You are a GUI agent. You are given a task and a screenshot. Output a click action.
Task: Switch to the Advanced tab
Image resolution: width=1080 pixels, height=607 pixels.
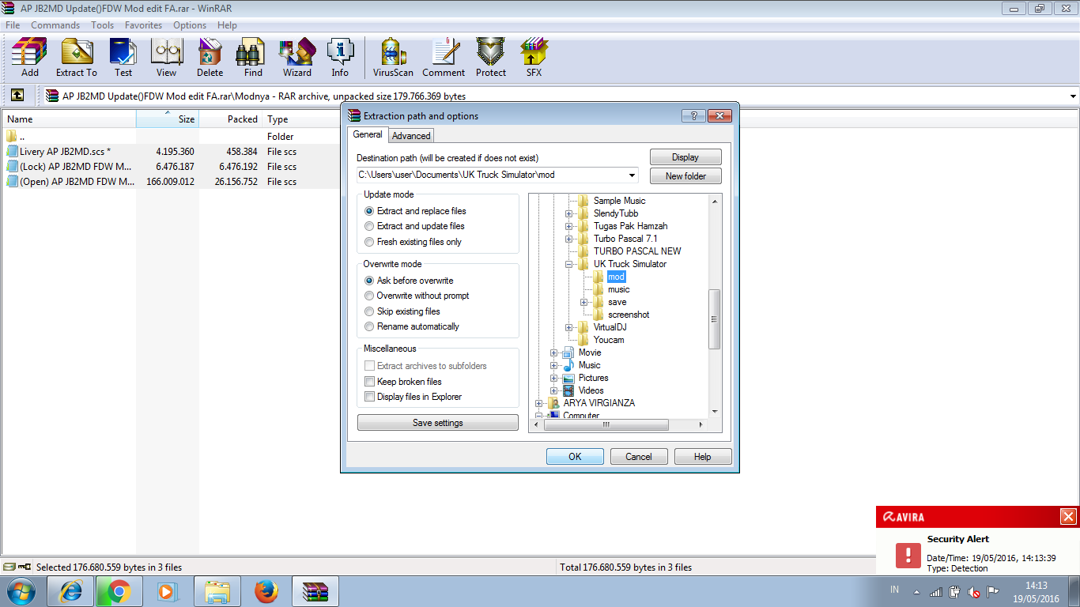click(411, 136)
